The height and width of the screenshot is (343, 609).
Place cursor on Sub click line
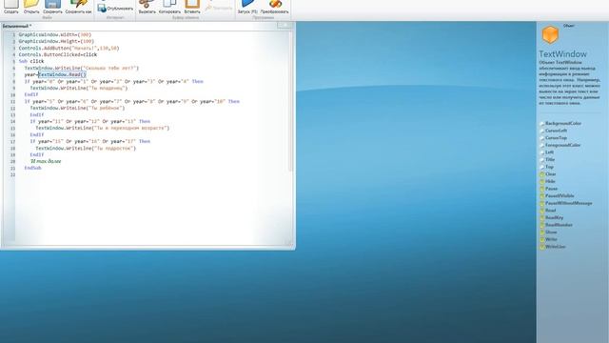31,61
